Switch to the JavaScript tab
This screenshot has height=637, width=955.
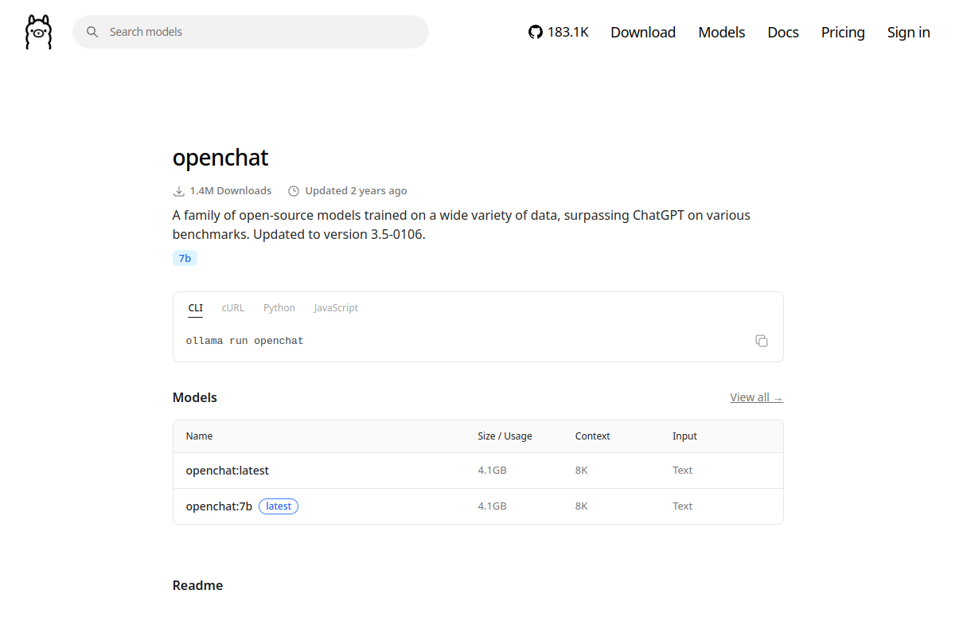[336, 308]
